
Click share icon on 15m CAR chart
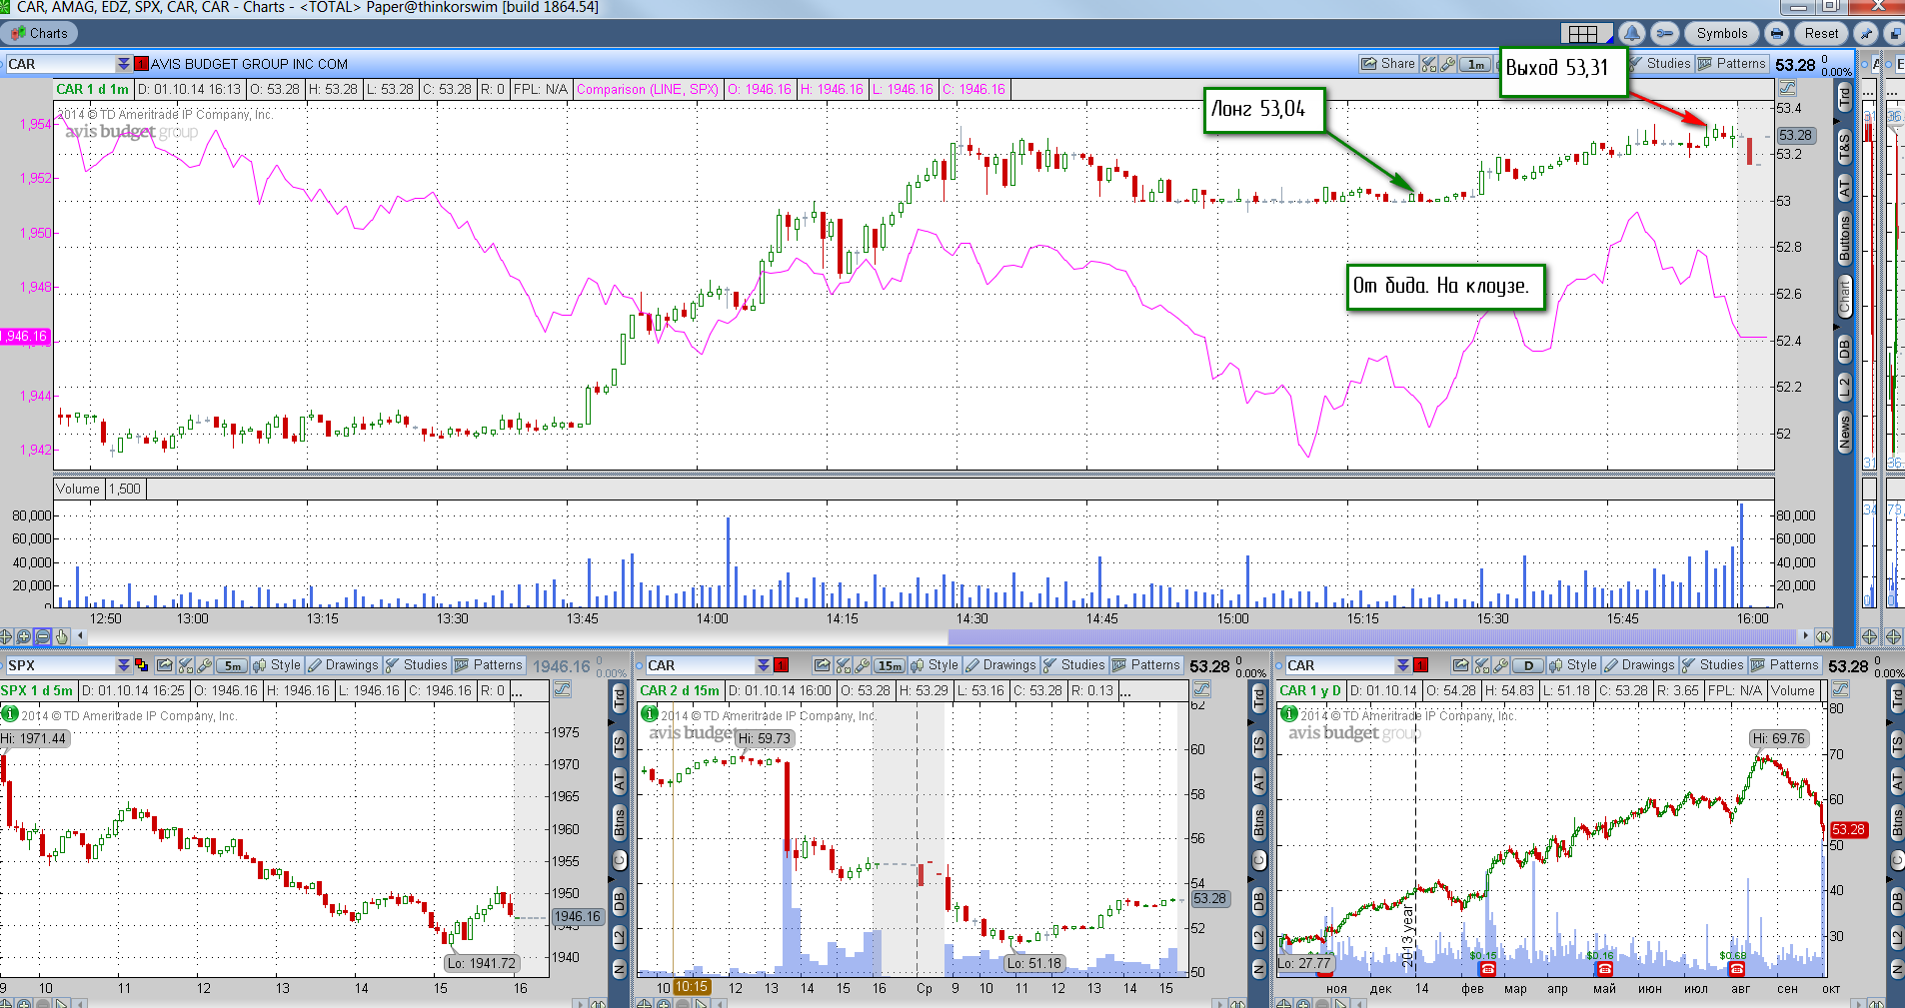[822, 665]
